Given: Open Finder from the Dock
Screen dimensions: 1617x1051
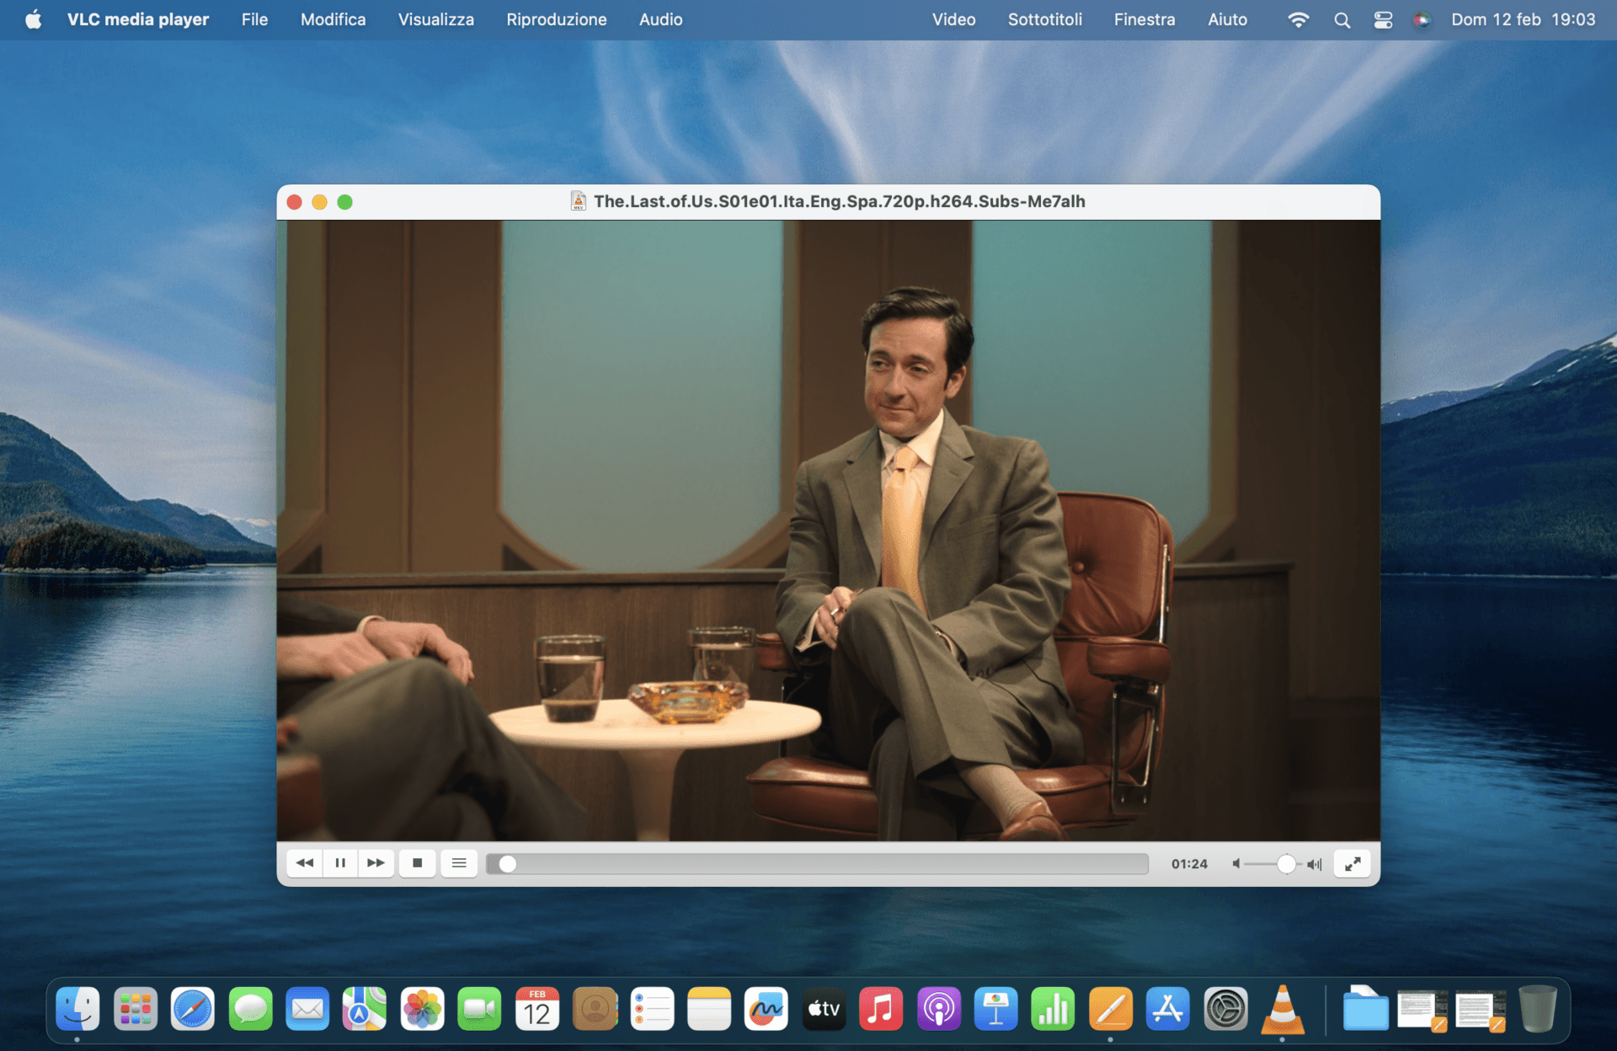Looking at the screenshot, I should pos(77,1009).
